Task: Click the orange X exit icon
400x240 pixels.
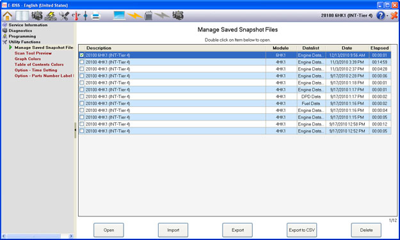Action: coord(394,15)
